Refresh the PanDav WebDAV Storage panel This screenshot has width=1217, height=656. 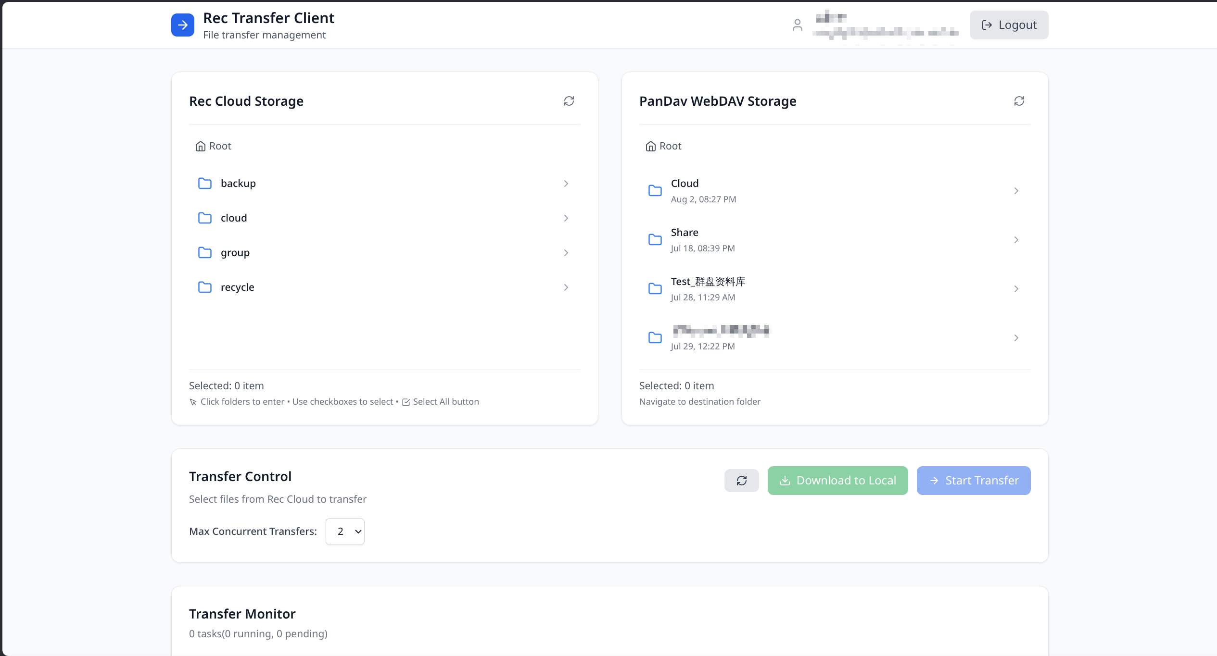click(x=1019, y=101)
